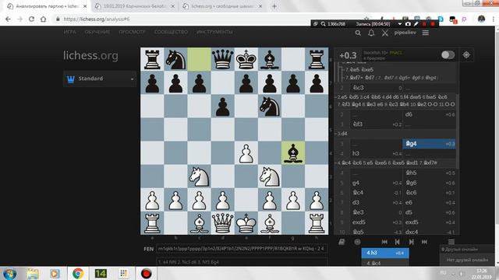Open challenges crossed swords icon
Image resolution: width=499 pixels, height=280 pixels.
click(384, 33)
